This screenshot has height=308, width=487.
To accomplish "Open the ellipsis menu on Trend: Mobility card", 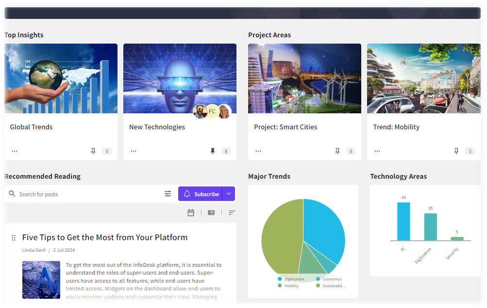I will coord(377,150).
